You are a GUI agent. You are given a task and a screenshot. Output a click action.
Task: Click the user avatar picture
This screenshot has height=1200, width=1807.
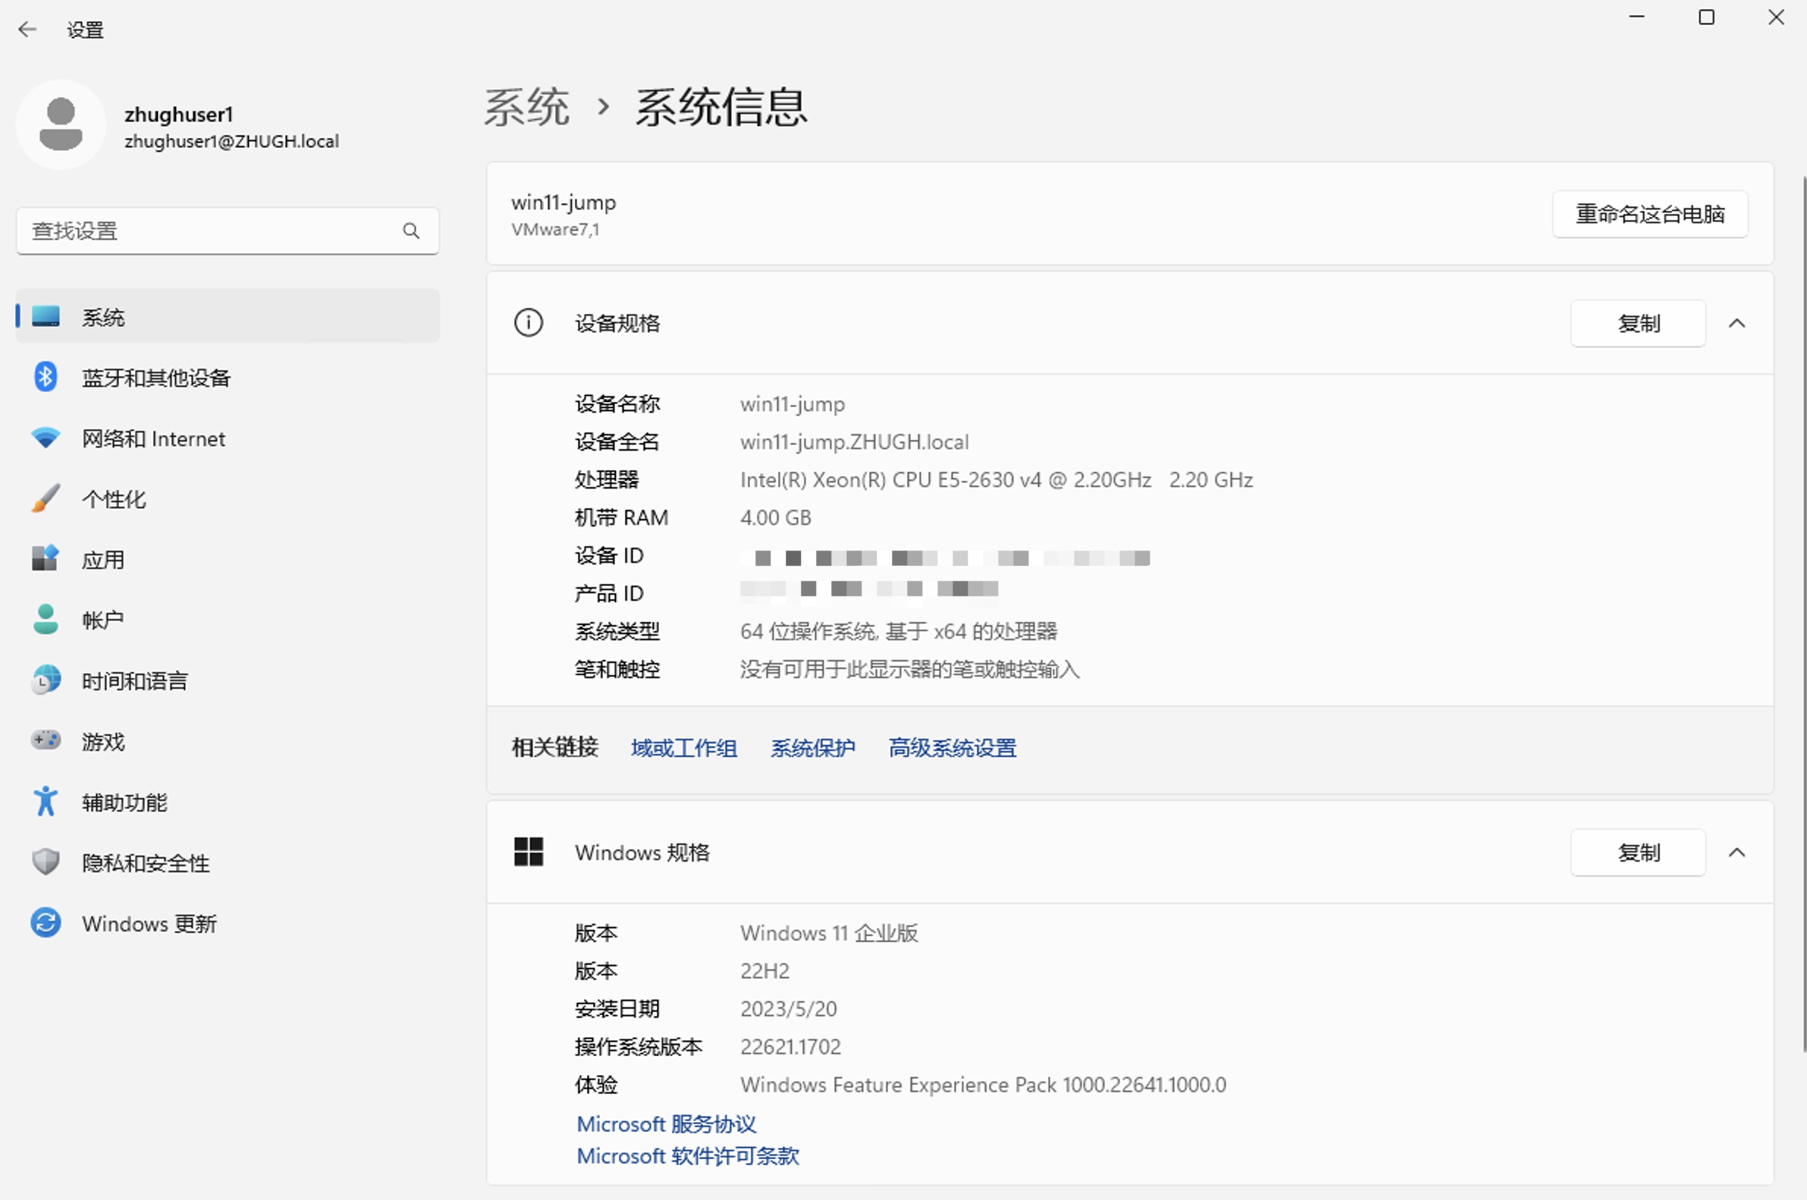[x=61, y=124]
